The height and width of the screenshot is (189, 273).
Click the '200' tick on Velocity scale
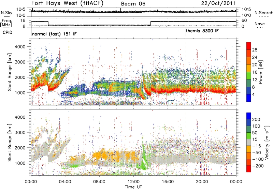pos(256,119)
